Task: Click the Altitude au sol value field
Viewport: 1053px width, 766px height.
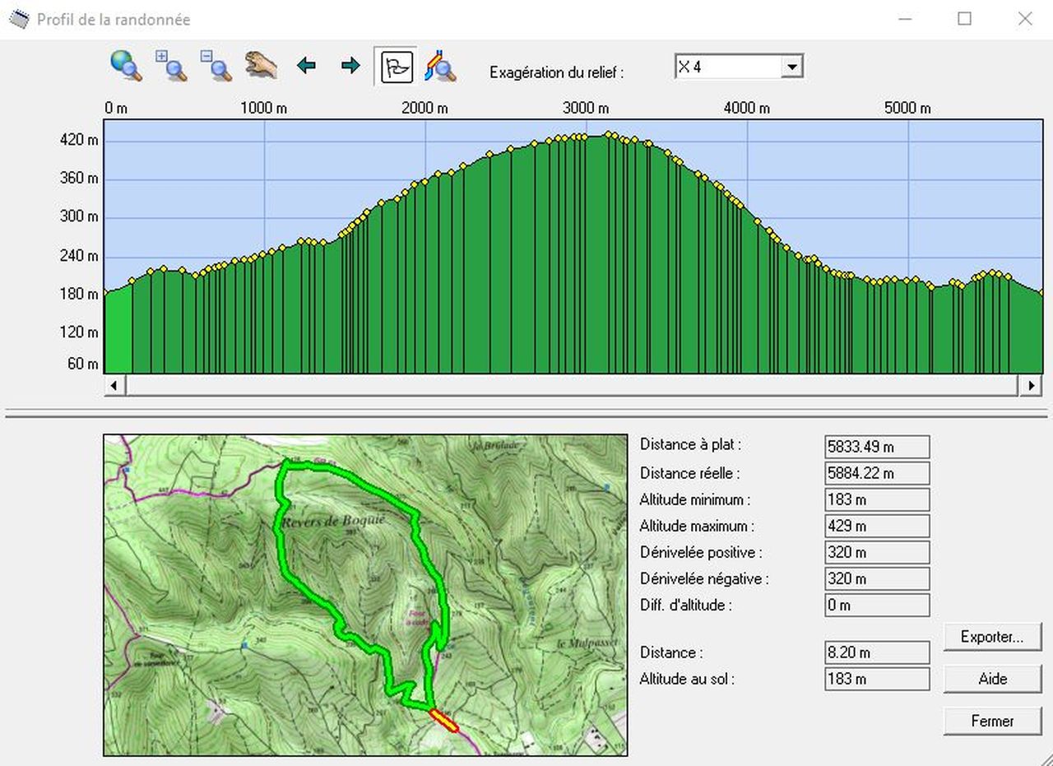Action: pyautogui.click(x=877, y=679)
